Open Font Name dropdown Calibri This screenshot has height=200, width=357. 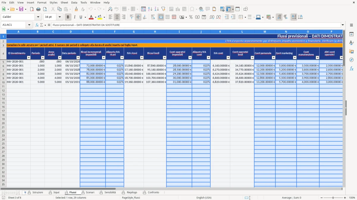point(38,17)
